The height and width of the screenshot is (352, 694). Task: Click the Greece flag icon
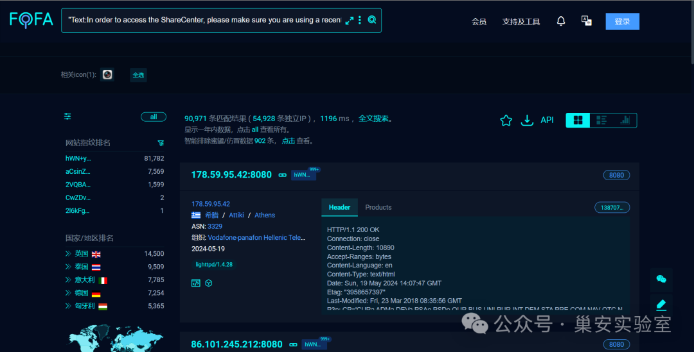(x=195, y=215)
